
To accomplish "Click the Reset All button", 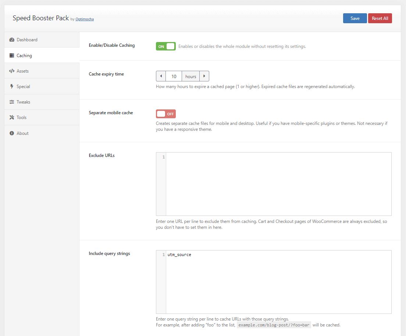I will 380,18.
